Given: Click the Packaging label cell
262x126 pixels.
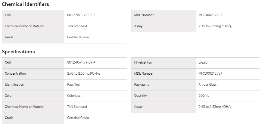Looking at the screenshot, I should (163, 85).
